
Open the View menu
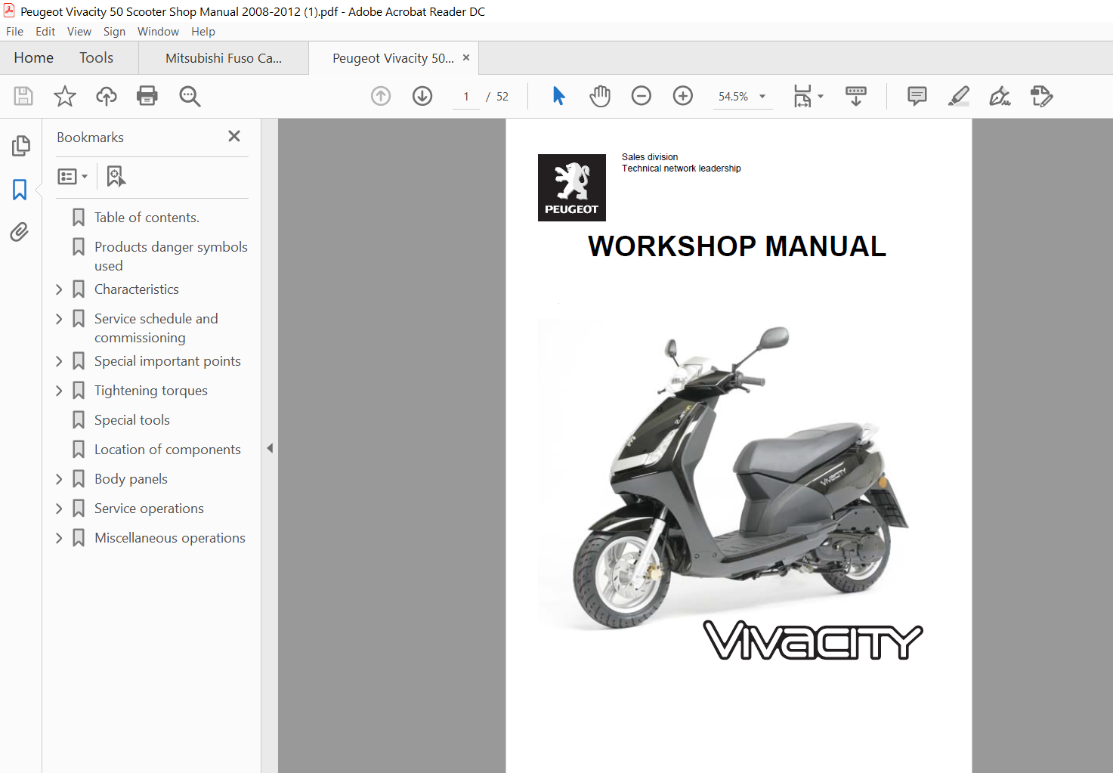coord(79,32)
